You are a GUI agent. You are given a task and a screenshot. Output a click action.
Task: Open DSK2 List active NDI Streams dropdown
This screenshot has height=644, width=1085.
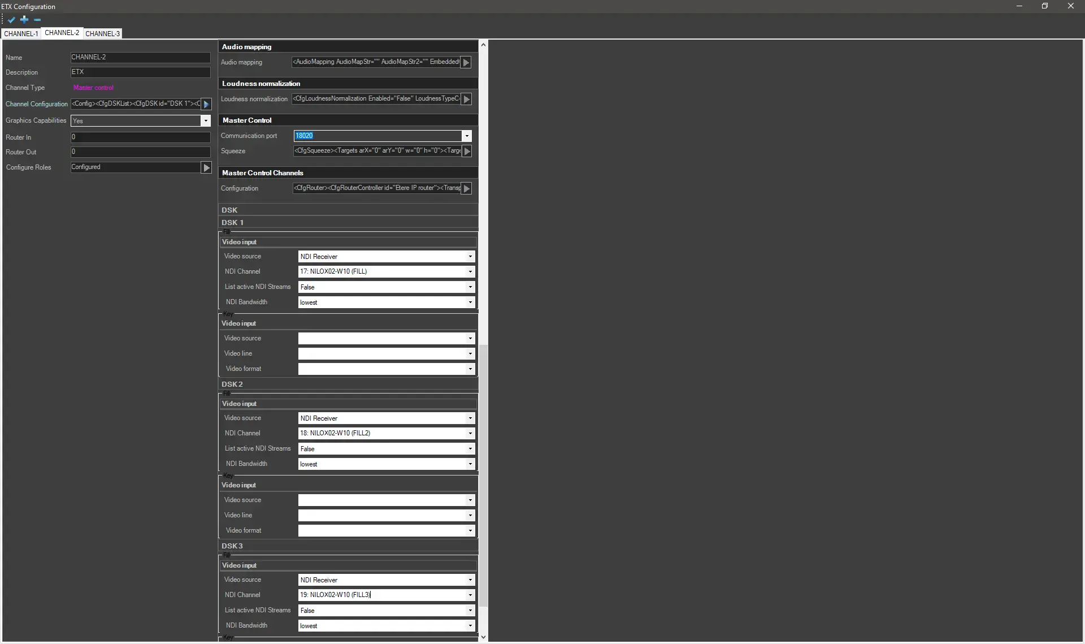(470, 449)
